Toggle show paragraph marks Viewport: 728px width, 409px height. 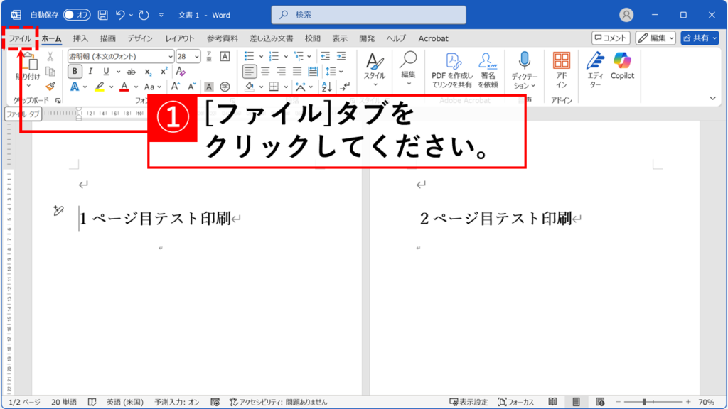click(x=345, y=87)
